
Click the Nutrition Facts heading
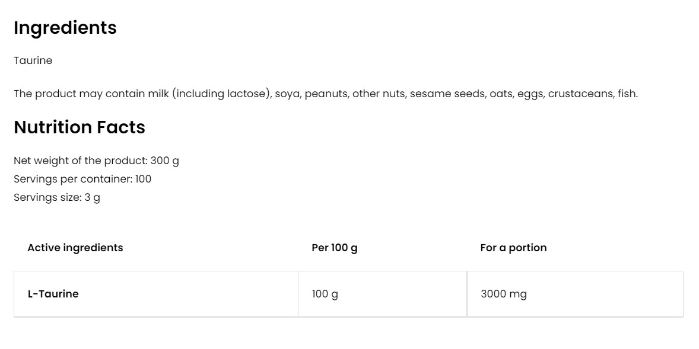pyautogui.click(x=80, y=127)
